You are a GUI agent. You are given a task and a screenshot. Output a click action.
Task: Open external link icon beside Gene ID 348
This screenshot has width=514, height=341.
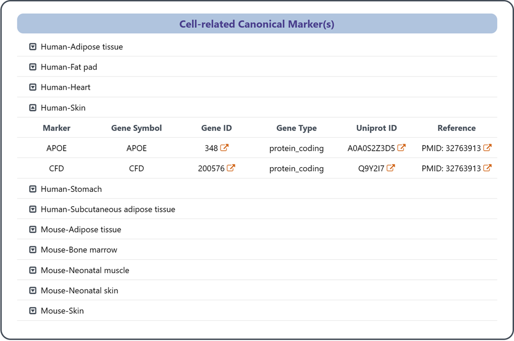[x=225, y=148]
